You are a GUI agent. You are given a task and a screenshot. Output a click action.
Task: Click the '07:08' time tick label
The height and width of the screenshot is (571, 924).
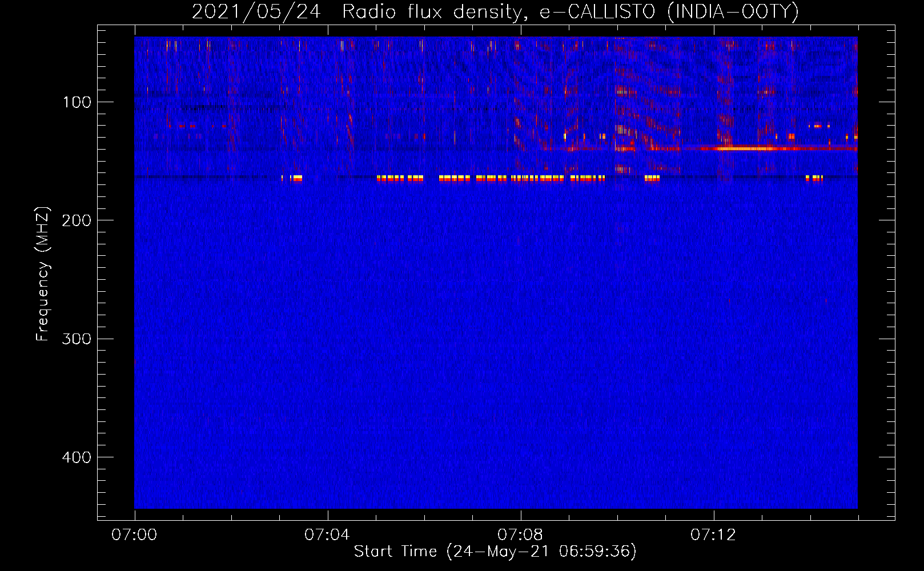point(520,534)
